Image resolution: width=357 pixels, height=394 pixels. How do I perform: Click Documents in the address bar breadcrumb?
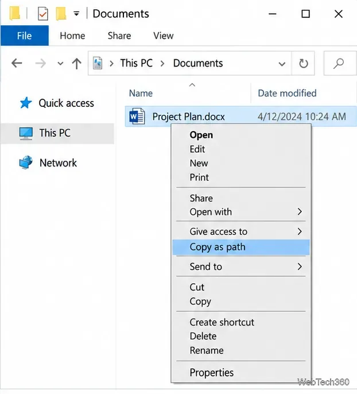coord(198,63)
